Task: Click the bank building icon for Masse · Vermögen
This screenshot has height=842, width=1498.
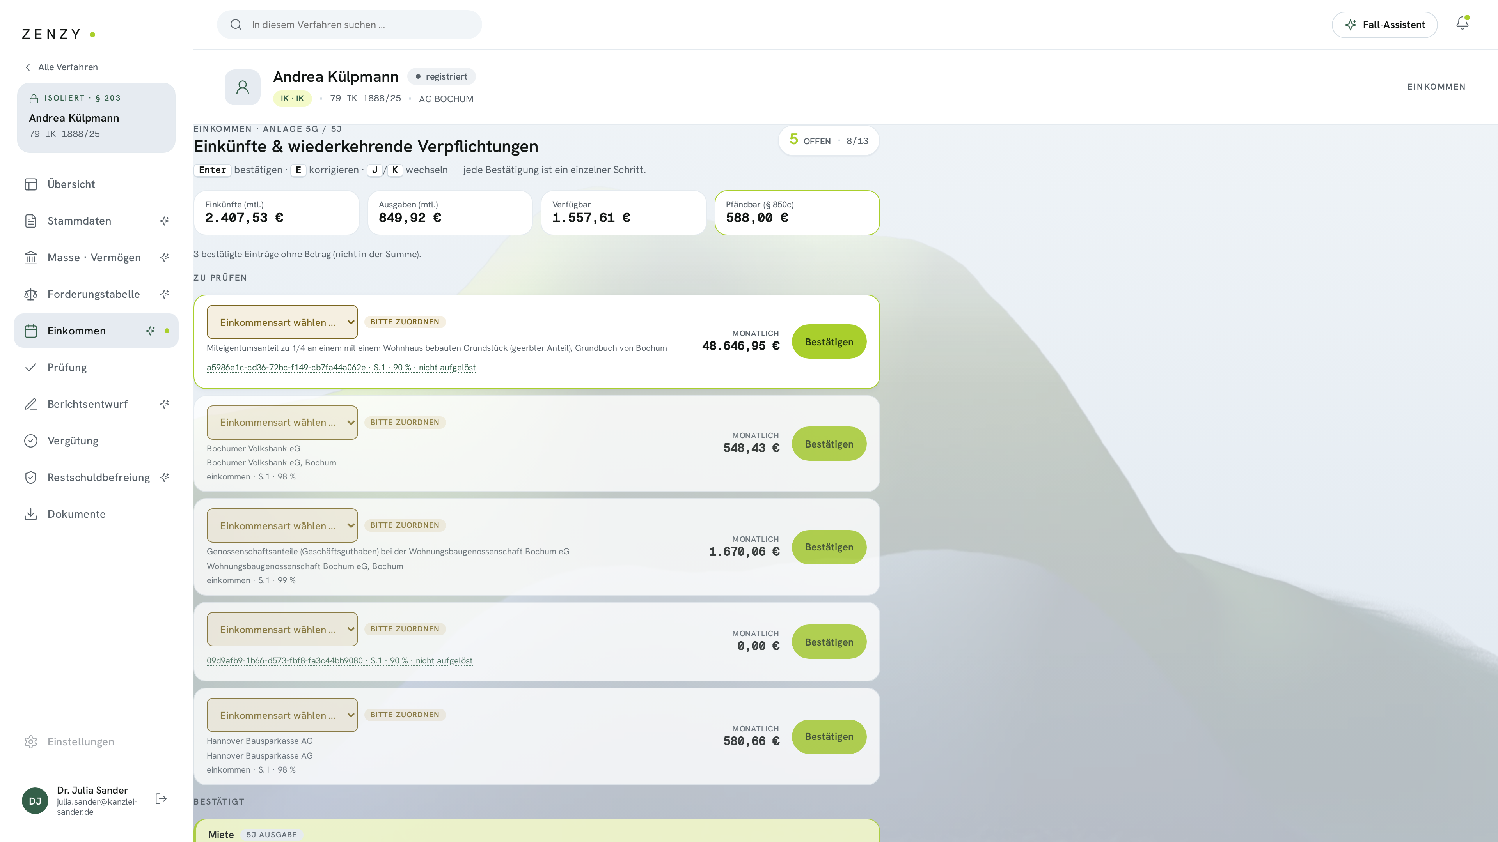Action: click(x=31, y=257)
